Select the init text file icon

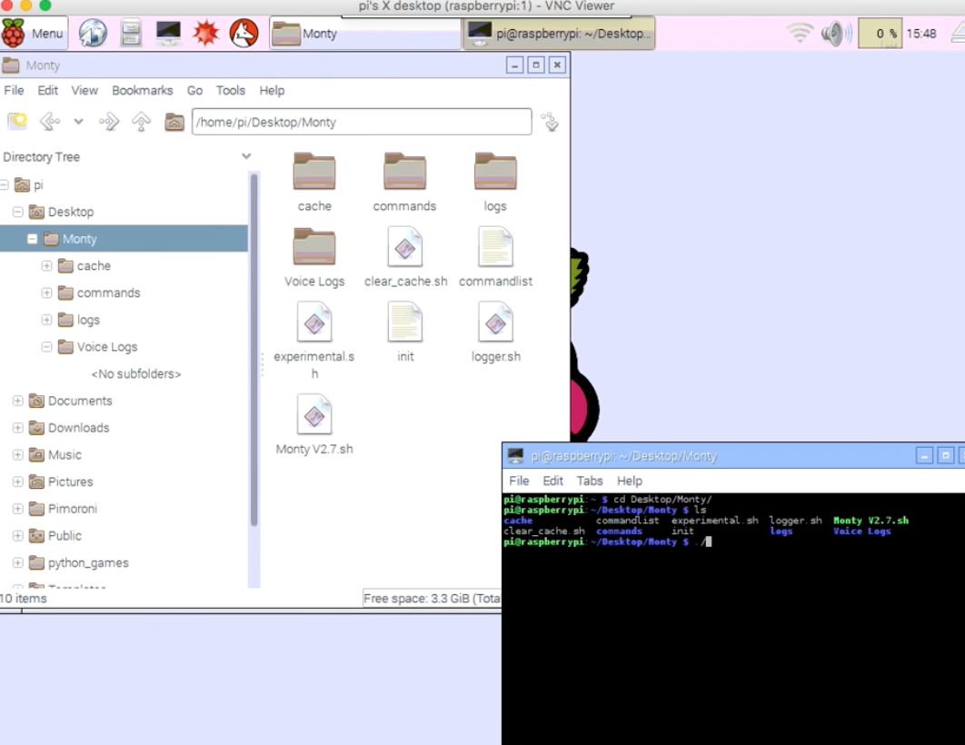point(405,323)
